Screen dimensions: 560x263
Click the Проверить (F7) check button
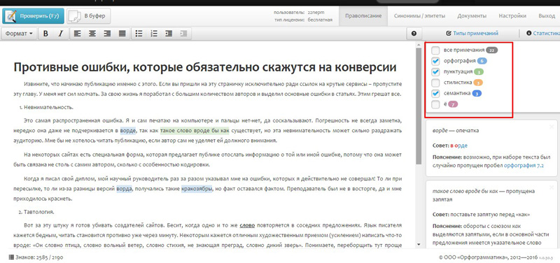(x=33, y=16)
